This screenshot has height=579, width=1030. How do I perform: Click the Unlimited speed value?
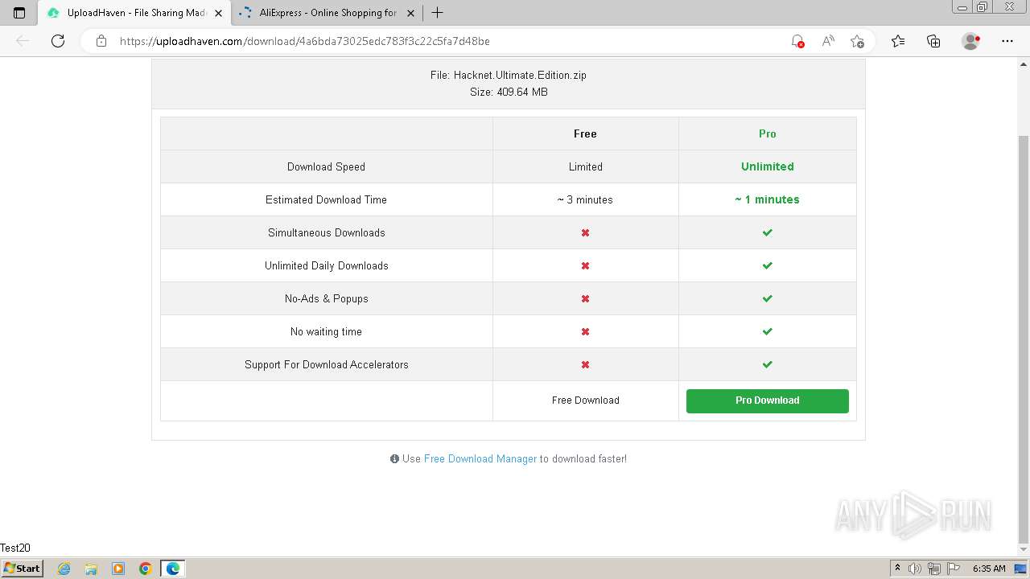(x=768, y=167)
